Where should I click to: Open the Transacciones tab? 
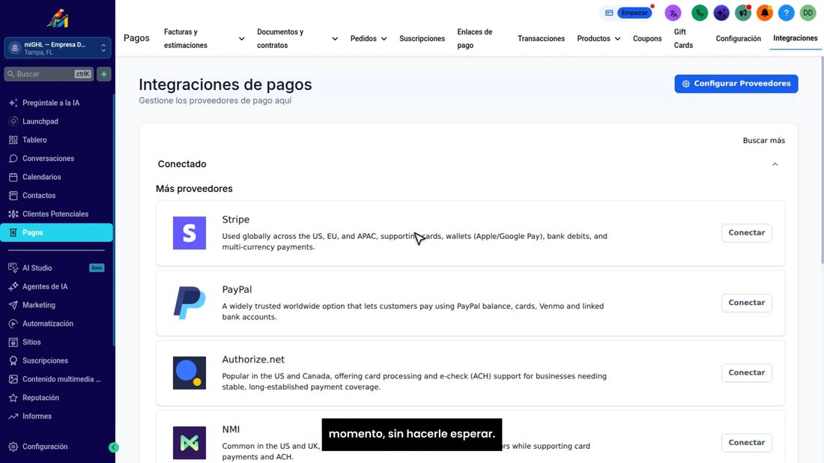(x=541, y=38)
